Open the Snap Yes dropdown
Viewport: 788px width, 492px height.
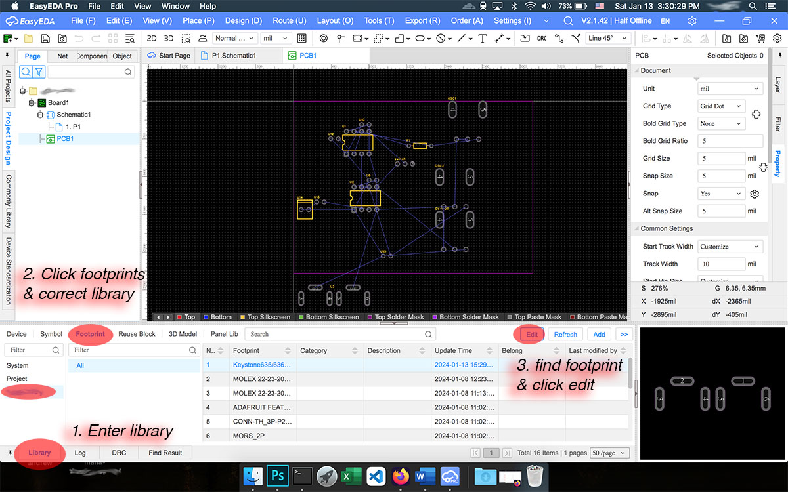click(x=721, y=194)
